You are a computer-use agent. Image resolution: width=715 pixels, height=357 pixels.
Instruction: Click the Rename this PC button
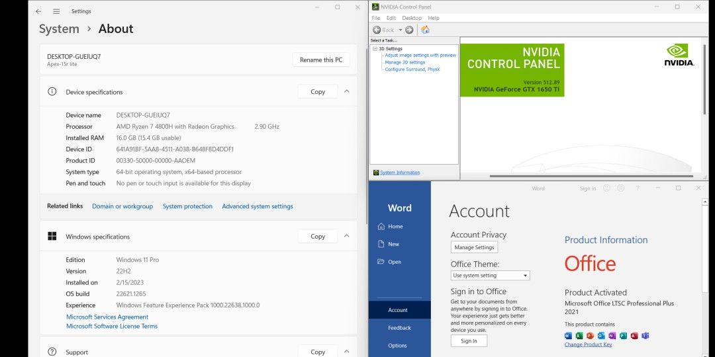pyautogui.click(x=321, y=59)
